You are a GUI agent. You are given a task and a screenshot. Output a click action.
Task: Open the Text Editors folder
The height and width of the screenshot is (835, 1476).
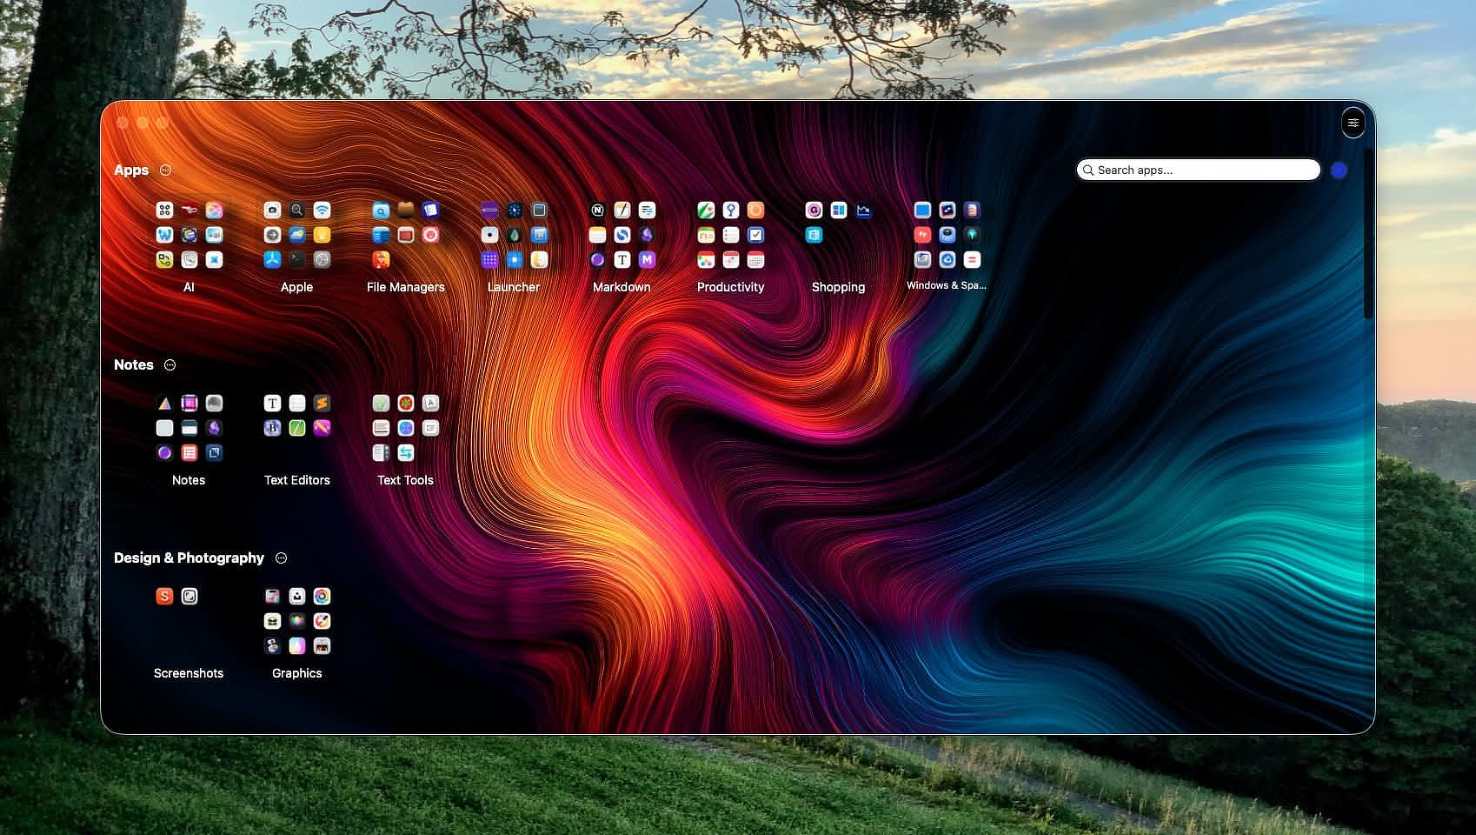pos(296,429)
